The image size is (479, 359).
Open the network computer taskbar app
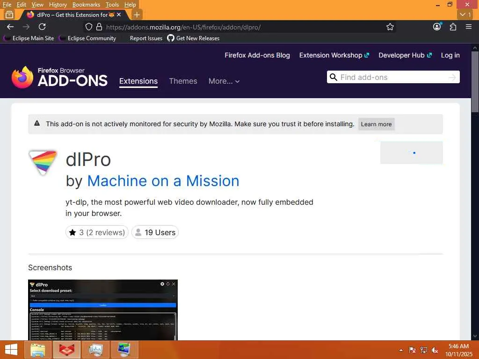[x=124, y=350]
